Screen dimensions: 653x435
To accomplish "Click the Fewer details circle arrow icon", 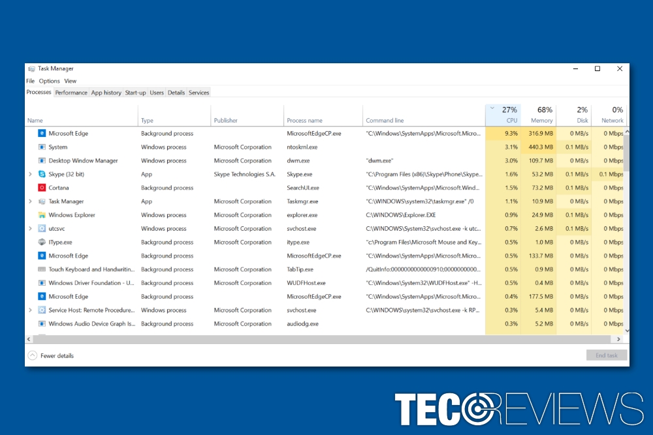I will (x=32, y=355).
